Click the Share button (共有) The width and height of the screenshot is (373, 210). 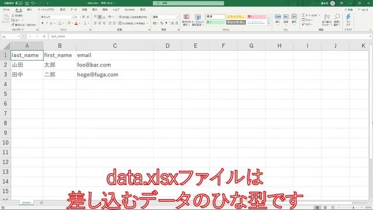tap(349, 10)
